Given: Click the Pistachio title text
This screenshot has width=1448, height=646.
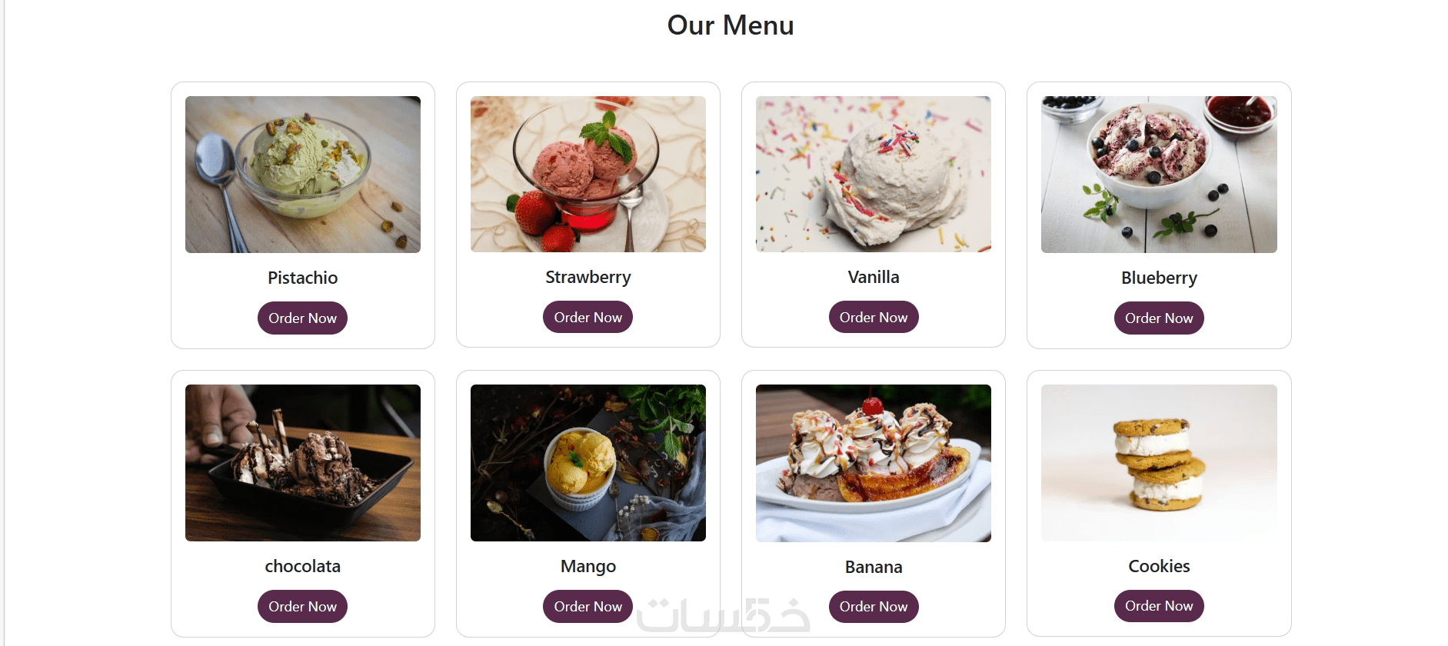Looking at the screenshot, I should click(303, 278).
